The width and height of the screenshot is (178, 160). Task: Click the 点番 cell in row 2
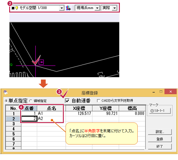29,119
